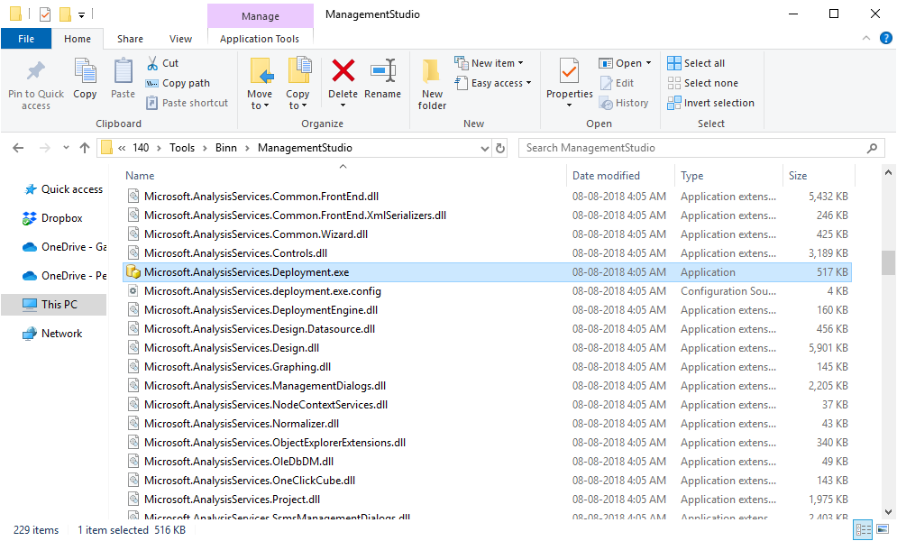This screenshot has height=541, width=897.
Task: Select Microsoft.AnalysisServices.Project.dll
Action: pos(488,500)
